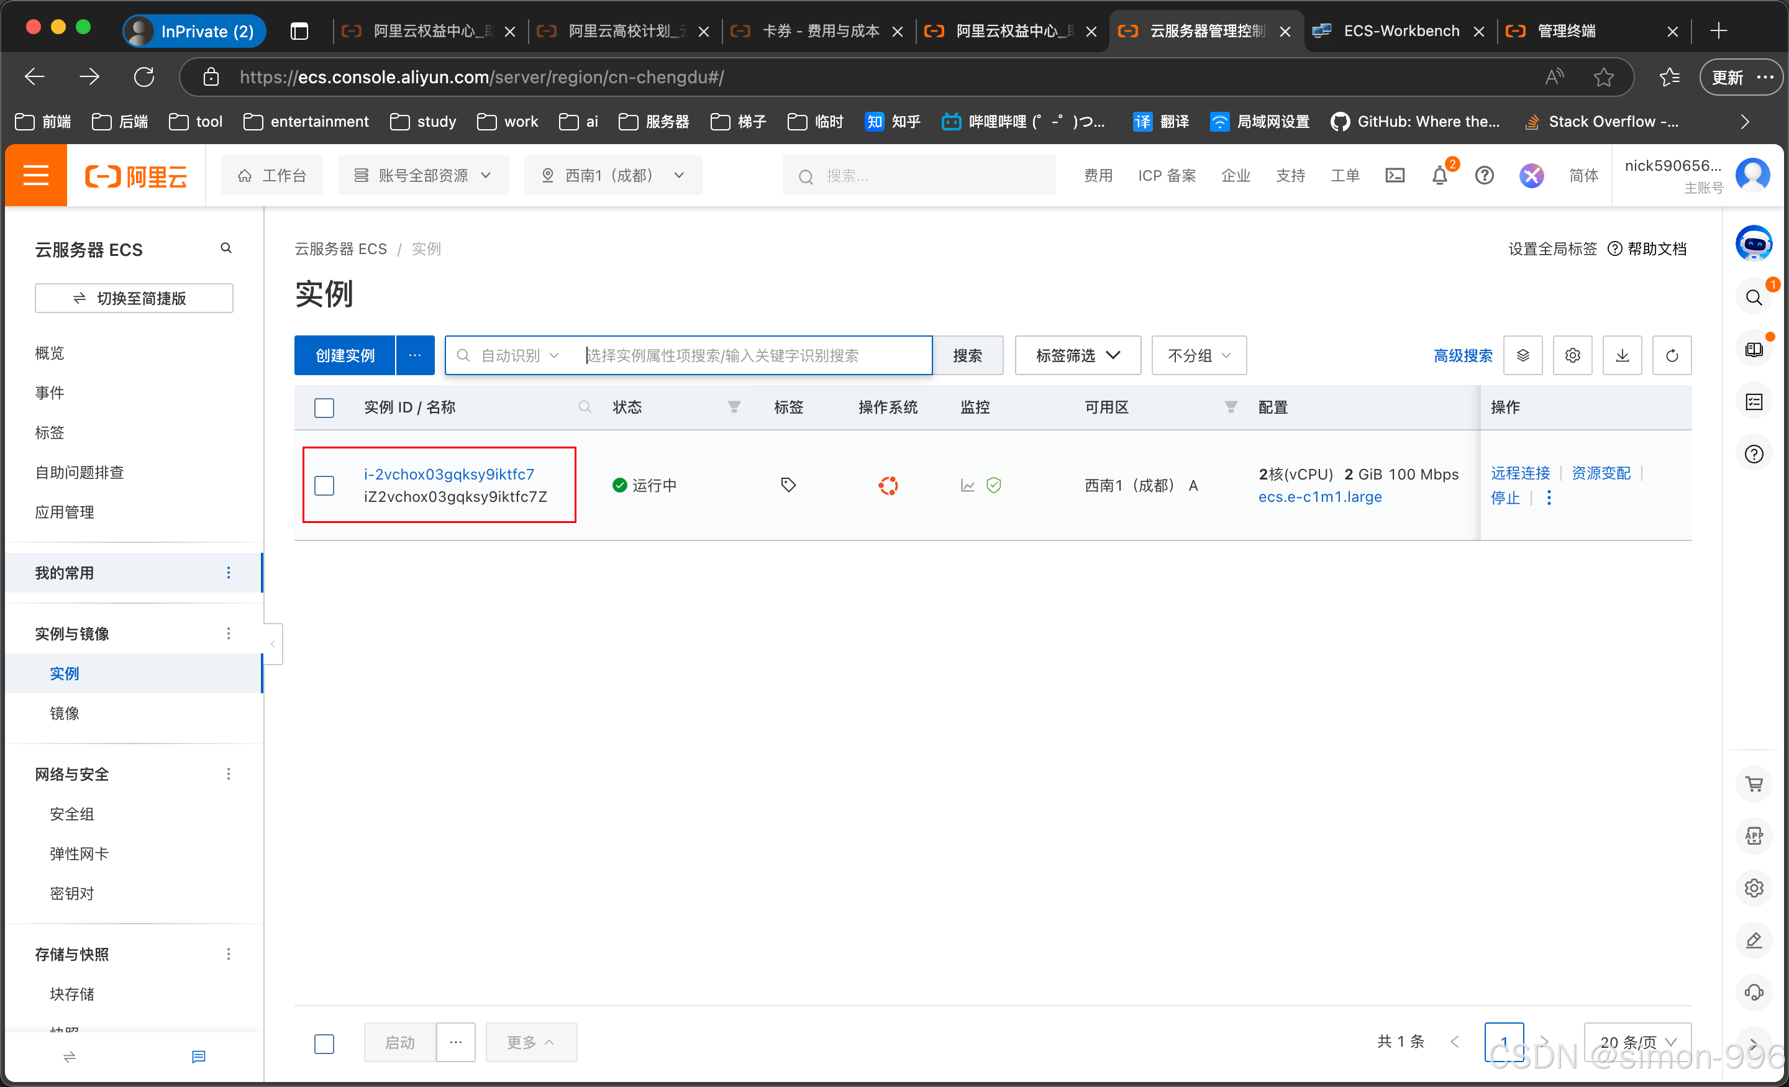The width and height of the screenshot is (1789, 1087).
Task: Expand the 我的常用 section options
Action: [229, 572]
